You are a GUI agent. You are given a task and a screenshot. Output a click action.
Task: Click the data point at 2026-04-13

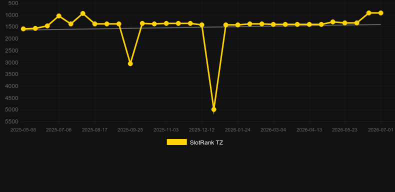coord(309,24)
